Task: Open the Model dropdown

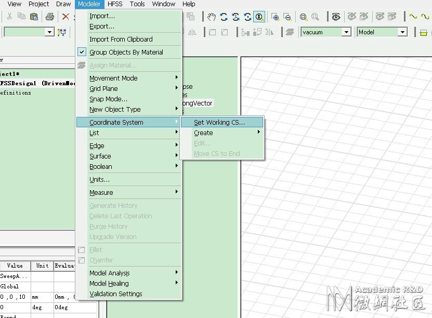Action: 402,32
